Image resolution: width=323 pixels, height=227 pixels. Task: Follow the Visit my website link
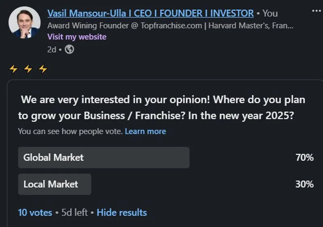pyautogui.click(x=77, y=37)
